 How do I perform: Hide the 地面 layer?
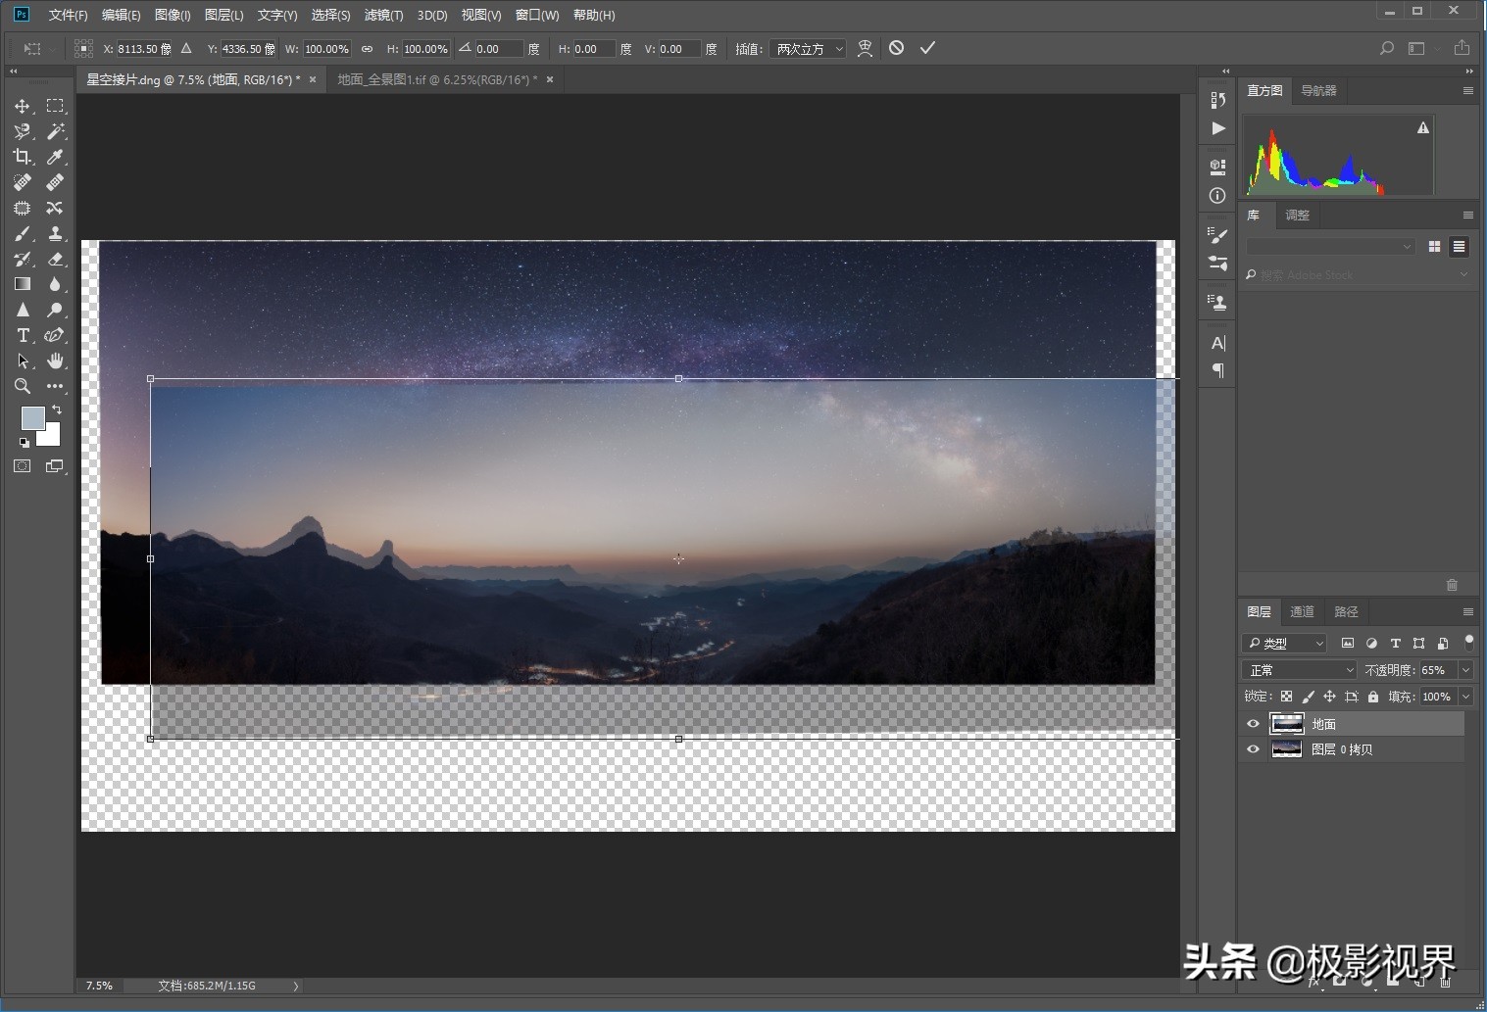pos(1253,724)
